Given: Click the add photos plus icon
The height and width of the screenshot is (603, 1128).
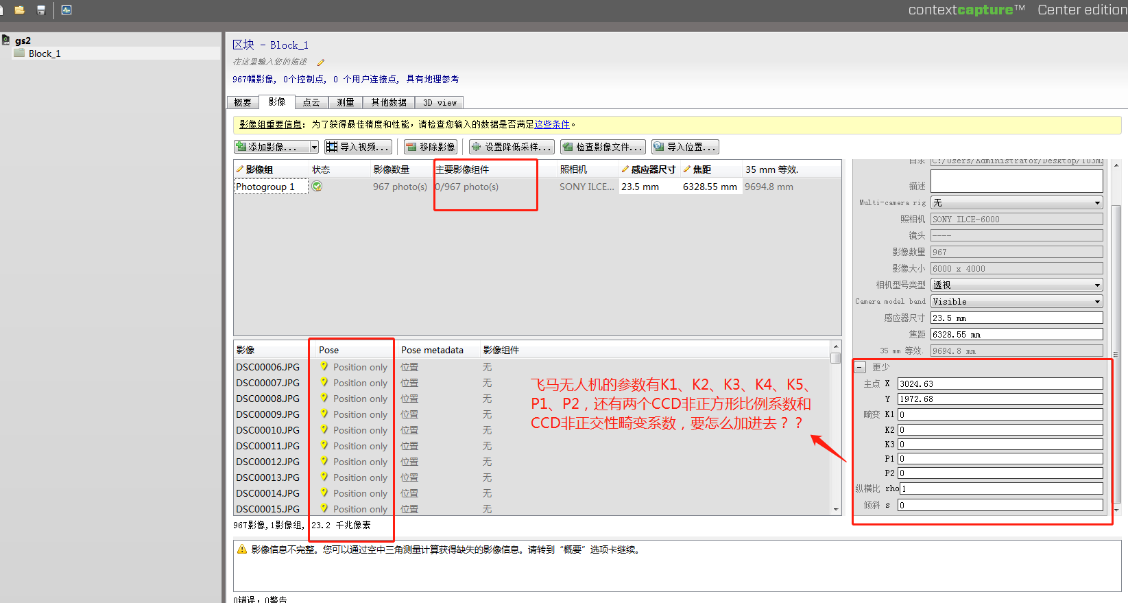Looking at the screenshot, I should pyautogui.click(x=241, y=147).
